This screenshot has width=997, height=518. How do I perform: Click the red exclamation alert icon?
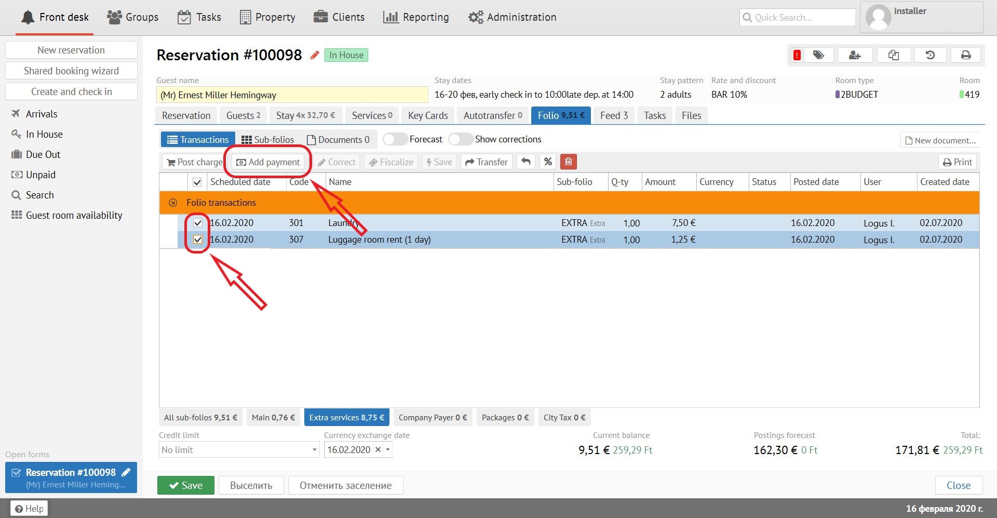pyautogui.click(x=797, y=55)
